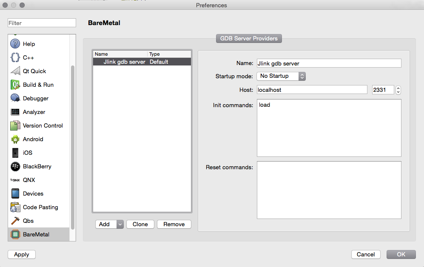Viewport: 424px width, 267px height.
Task: Edit the Host localhost field
Action: 312,90
